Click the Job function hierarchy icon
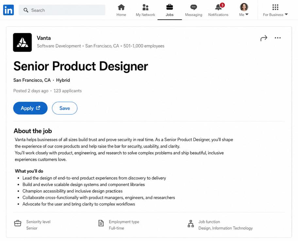 pos(191,224)
